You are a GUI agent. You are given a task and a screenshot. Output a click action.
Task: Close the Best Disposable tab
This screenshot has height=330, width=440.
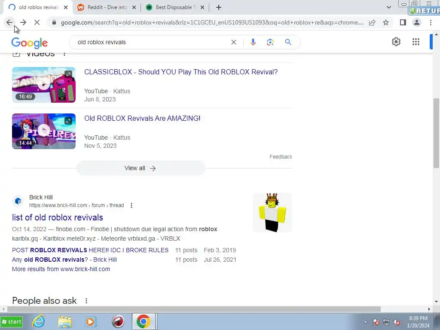click(202, 7)
